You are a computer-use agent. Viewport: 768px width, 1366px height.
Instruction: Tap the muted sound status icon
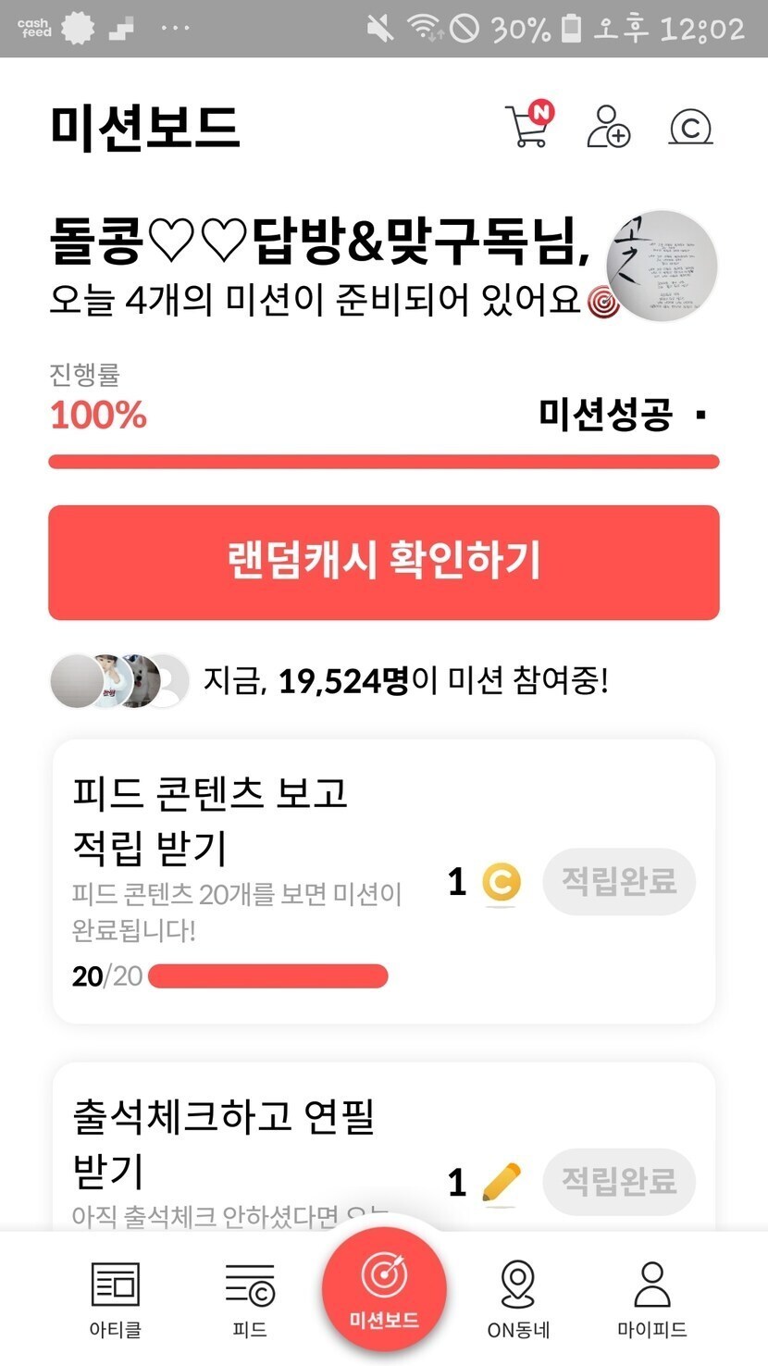point(379,29)
